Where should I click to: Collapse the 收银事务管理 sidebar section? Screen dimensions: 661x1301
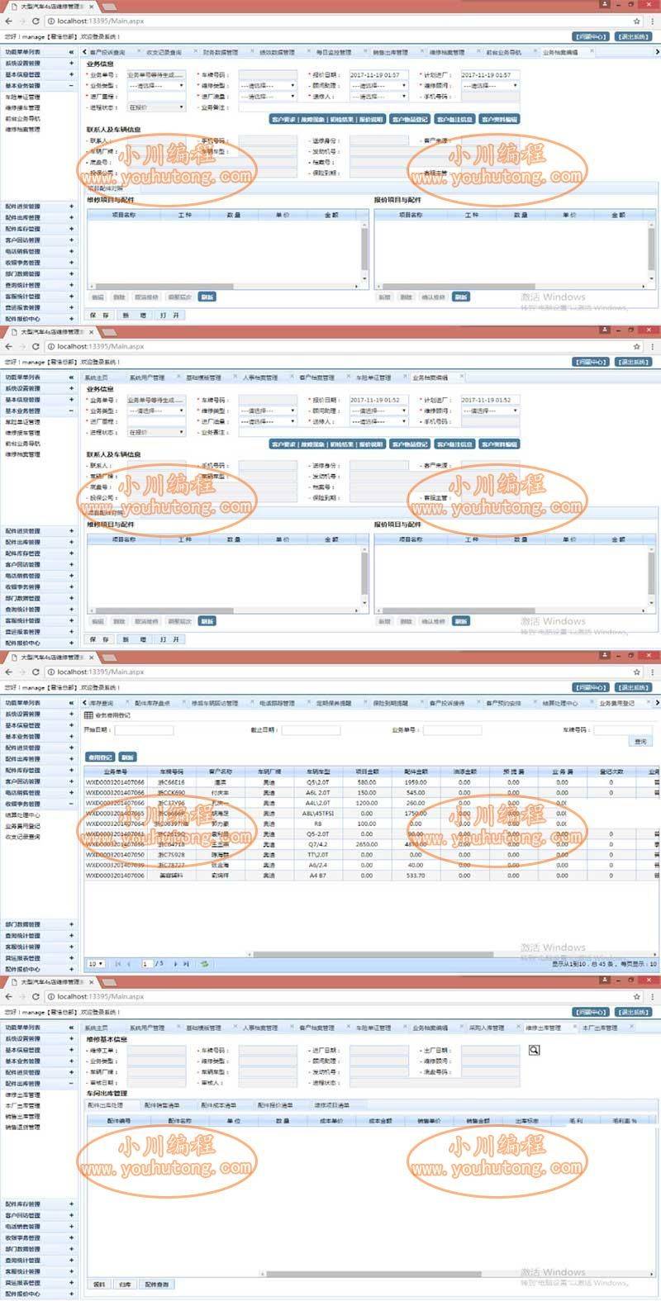71,804
